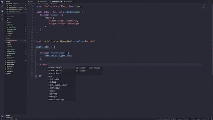
Task: Collapse the src folder in explorer
Action: pos(16,20)
